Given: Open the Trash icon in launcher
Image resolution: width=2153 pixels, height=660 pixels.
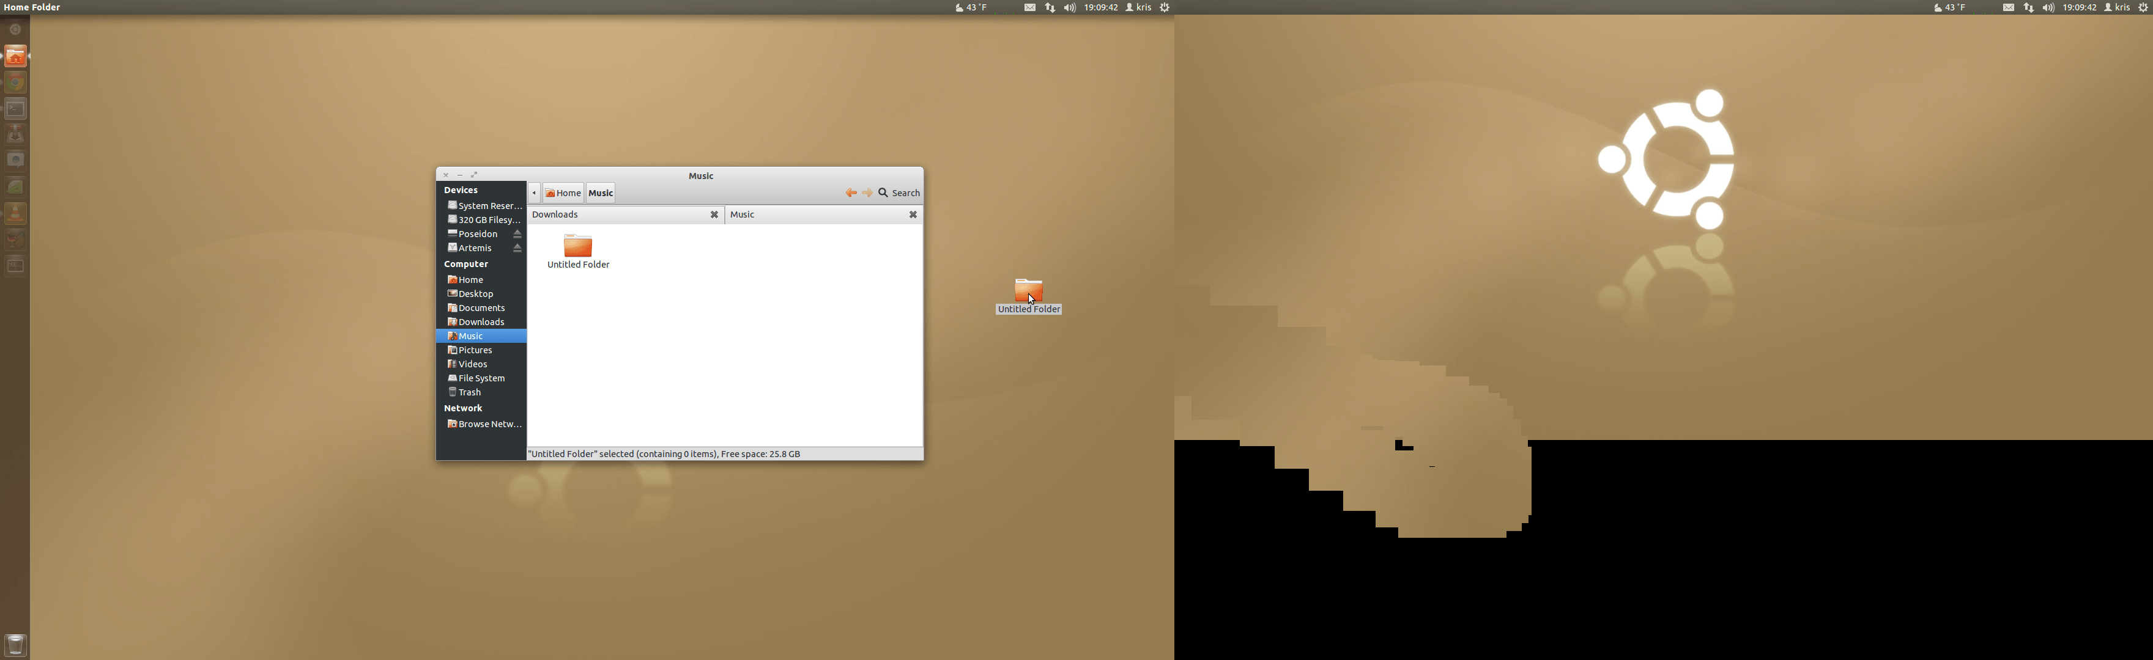Looking at the screenshot, I should 15,644.
